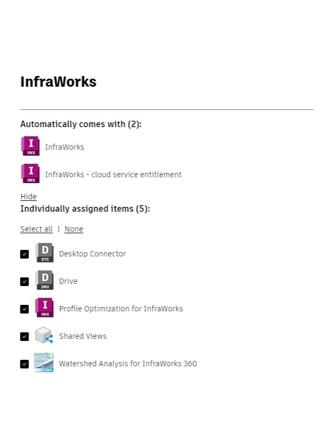Viewport: 323px width, 432px height.
Task: Click the None link to deselect items
Action: coord(74,229)
